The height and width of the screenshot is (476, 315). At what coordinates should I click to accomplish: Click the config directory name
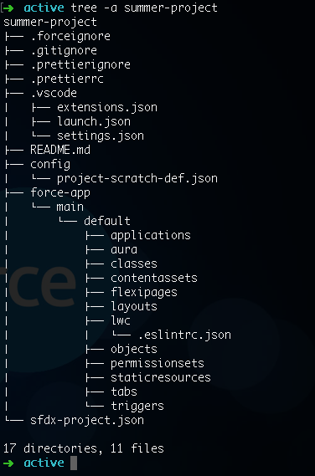(x=50, y=164)
